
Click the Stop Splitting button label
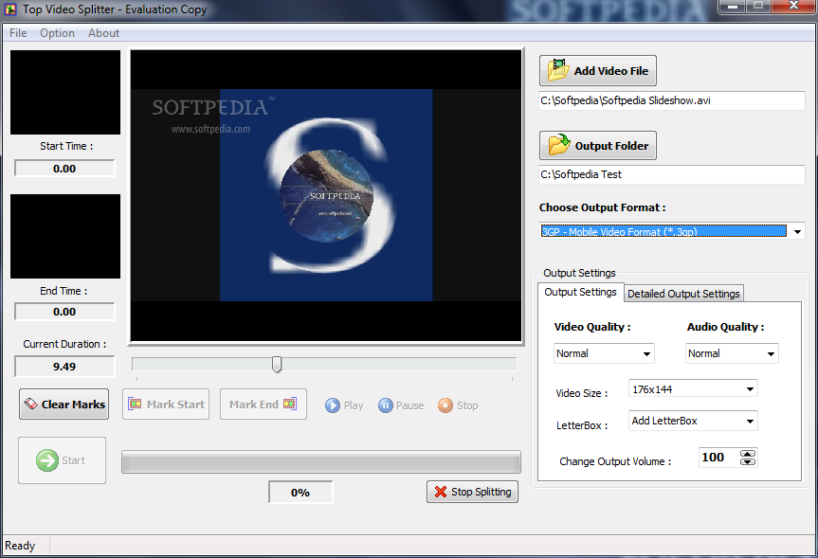pyautogui.click(x=481, y=492)
